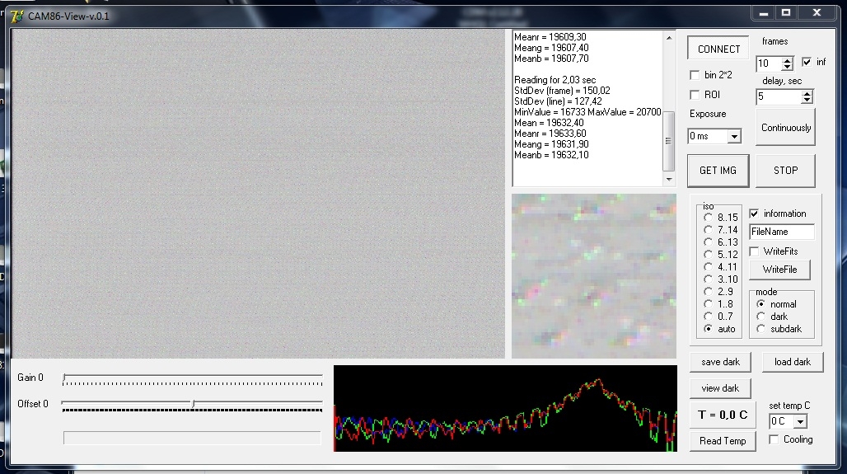The image size is (847, 474).
Task: Select normal mode radio button
Action: [761, 304]
